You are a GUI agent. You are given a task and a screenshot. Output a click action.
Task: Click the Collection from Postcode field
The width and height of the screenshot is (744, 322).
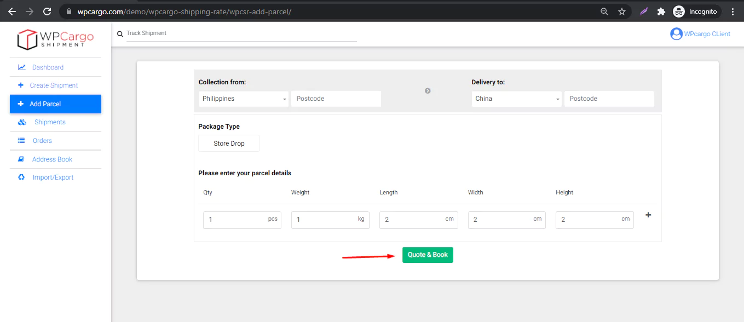[x=336, y=99]
